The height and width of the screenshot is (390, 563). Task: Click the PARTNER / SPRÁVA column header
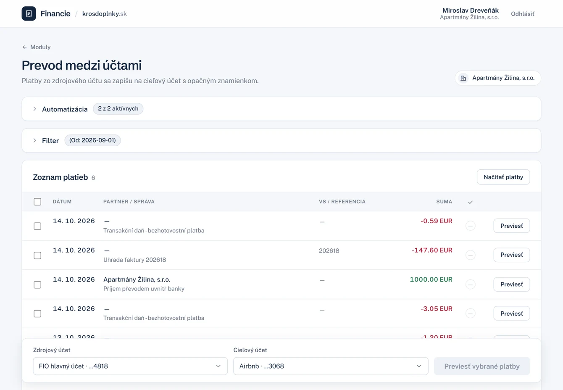[129, 202]
